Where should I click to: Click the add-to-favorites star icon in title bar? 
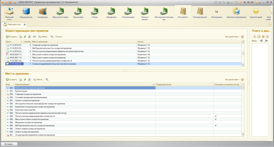pyautogui.click(x=228, y=2)
